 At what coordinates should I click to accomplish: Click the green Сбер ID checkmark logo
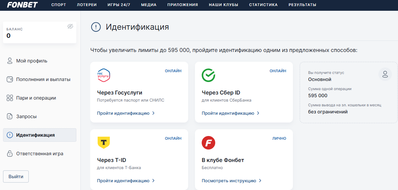(x=208, y=75)
